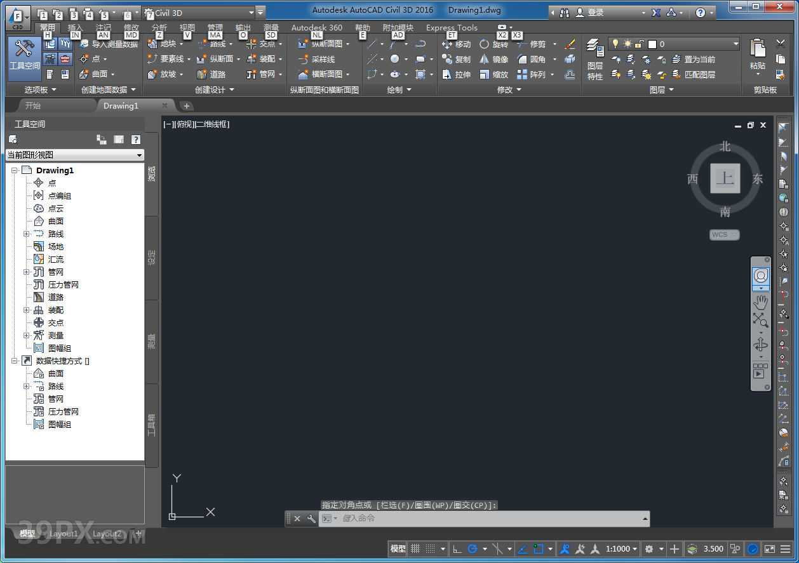Expand the 路线 node under Drawing1
Screen dimensions: 799x563
(x=27, y=234)
